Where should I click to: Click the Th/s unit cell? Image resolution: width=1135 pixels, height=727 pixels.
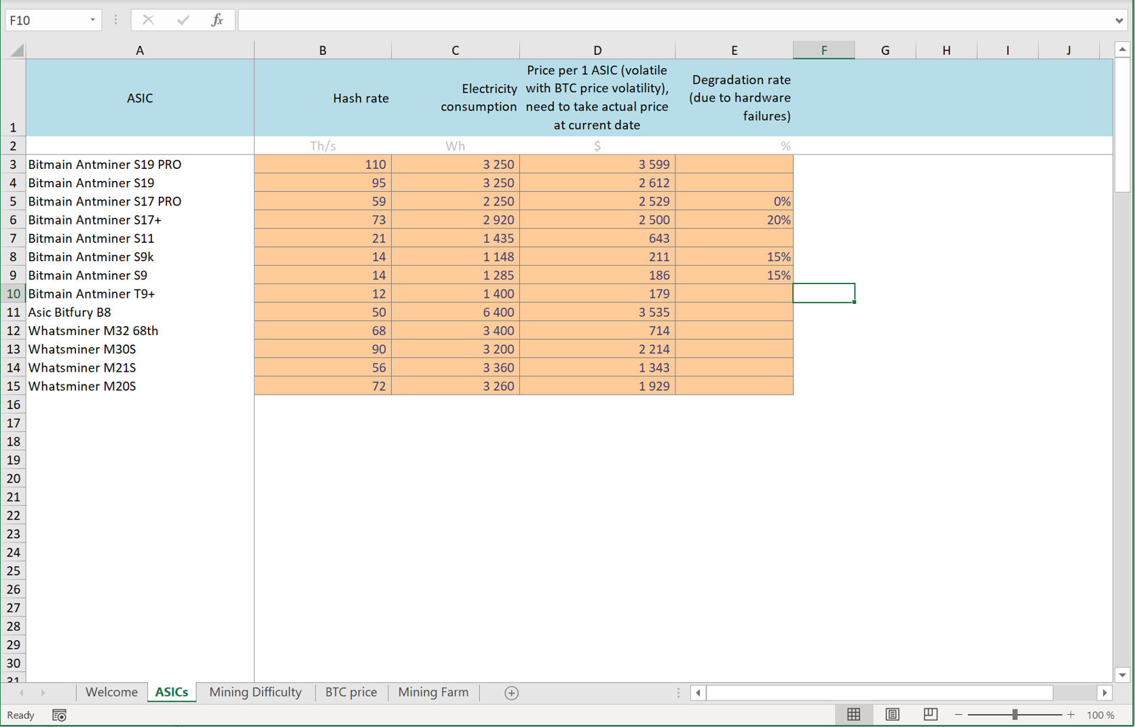[322, 146]
